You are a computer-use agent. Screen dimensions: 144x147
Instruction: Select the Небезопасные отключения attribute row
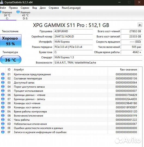coord(69,124)
